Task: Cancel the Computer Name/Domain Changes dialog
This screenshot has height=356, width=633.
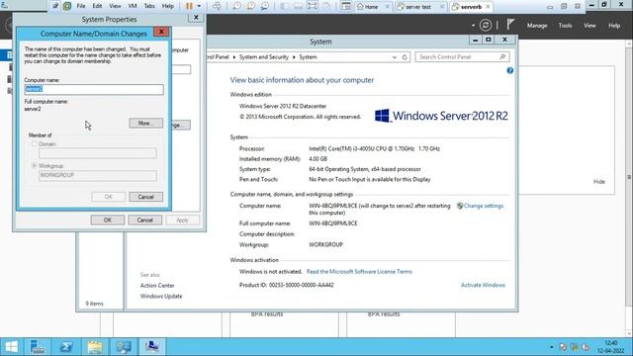Action: (145, 197)
